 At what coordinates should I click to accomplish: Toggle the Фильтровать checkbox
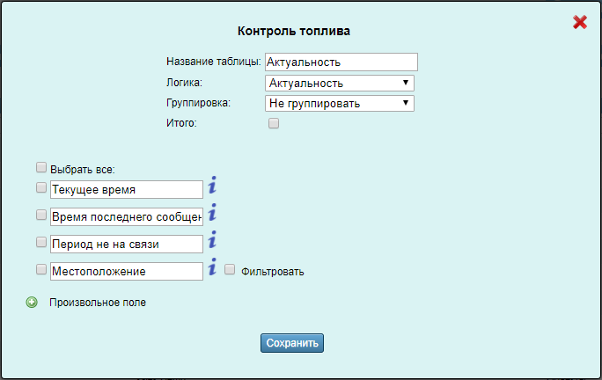point(230,270)
